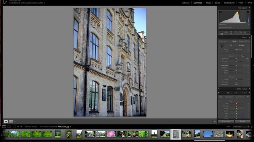Select the Hue tab in HSL
Image resolution: width=254 pixels, height=142 pixels.
221,97
